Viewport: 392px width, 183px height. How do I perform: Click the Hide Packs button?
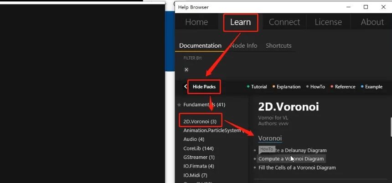pos(204,87)
